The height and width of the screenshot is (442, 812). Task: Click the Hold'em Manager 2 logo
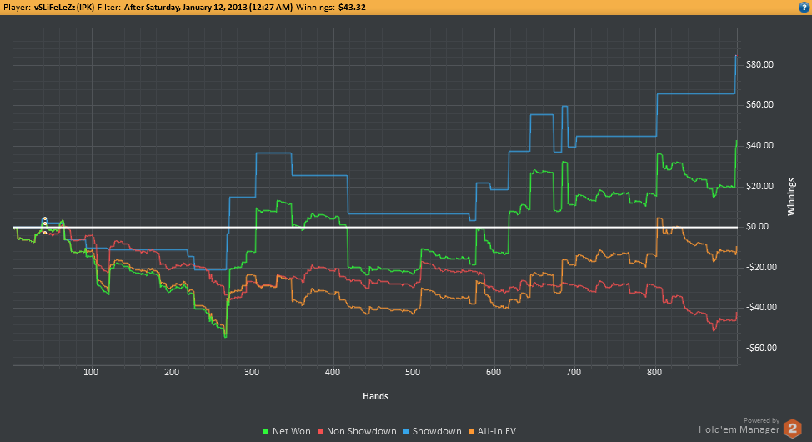click(x=792, y=429)
